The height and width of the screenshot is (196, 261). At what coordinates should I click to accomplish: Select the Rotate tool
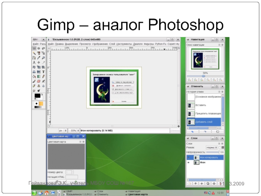tap(34, 67)
